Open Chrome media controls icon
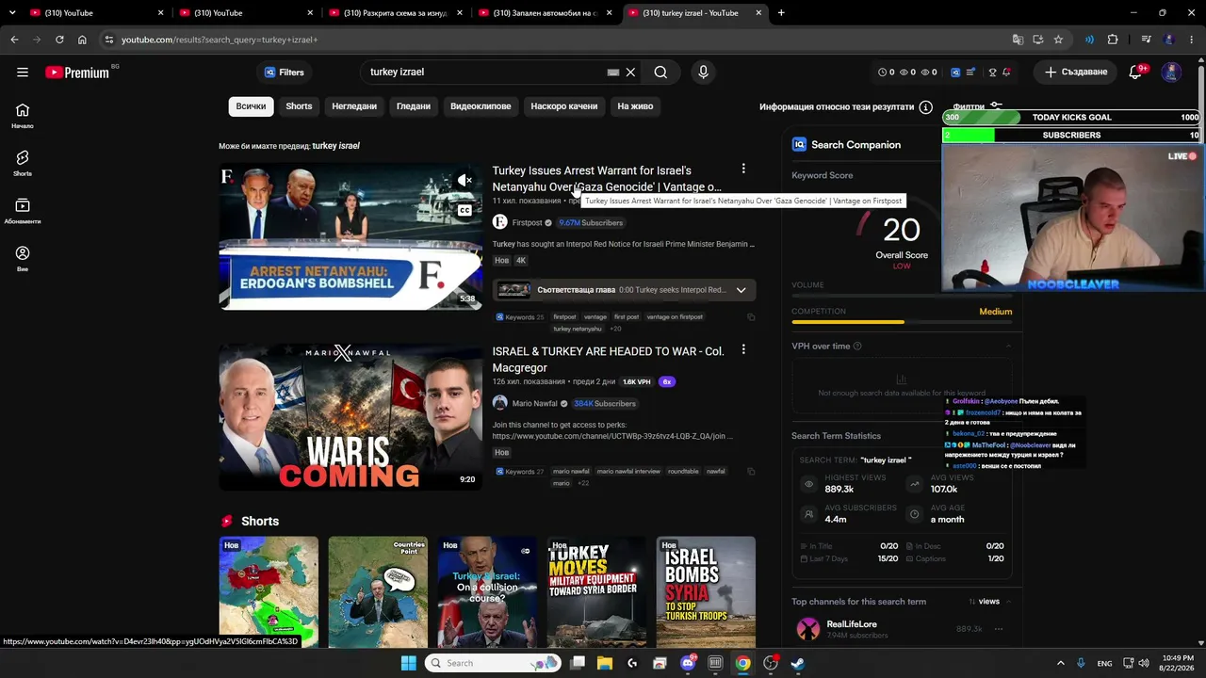 click(1146, 40)
